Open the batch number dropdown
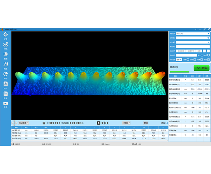 [x=193, y=42]
